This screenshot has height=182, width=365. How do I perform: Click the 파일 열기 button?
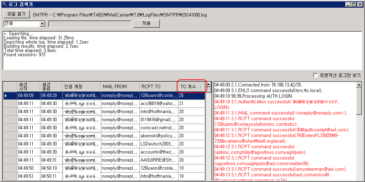pyautogui.click(x=17, y=14)
